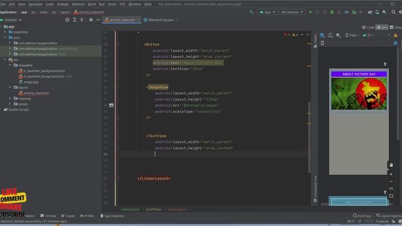The height and width of the screenshot is (226, 402).
Task: Open the No Devices selector dropdown
Action: tap(292, 12)
